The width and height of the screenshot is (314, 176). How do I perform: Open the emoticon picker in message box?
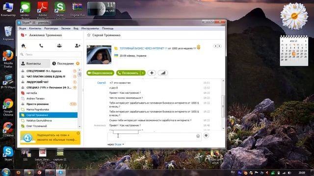tap(198, 136)
